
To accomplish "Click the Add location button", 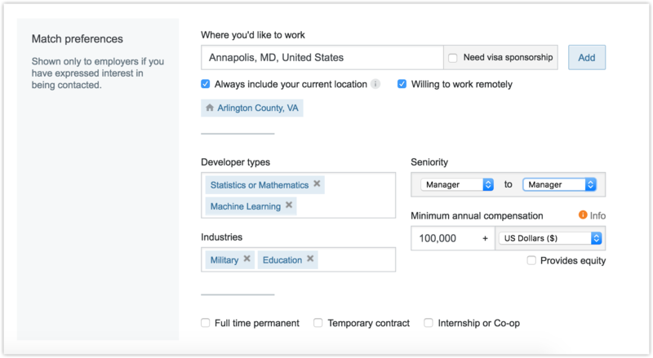I will pyautogui.click(x=587, y=57).
